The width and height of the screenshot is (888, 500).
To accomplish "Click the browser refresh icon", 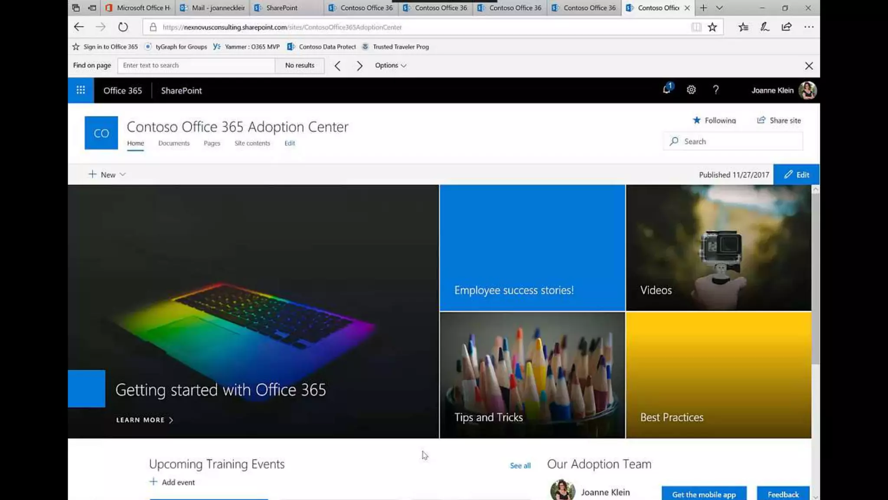I will [123, 27].
